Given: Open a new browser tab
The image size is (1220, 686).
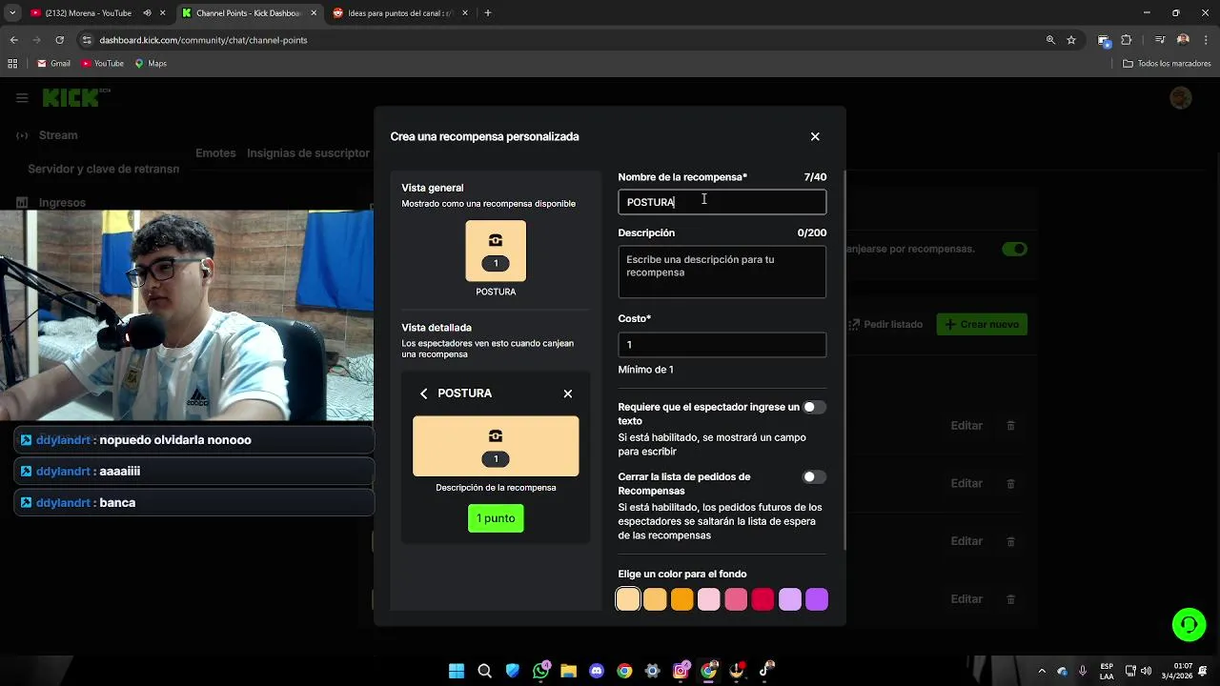Looking at the screenshot, I should (x=488, y=13).
